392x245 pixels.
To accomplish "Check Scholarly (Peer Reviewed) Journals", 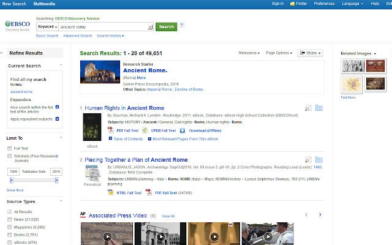I will (x=10, y=156).
